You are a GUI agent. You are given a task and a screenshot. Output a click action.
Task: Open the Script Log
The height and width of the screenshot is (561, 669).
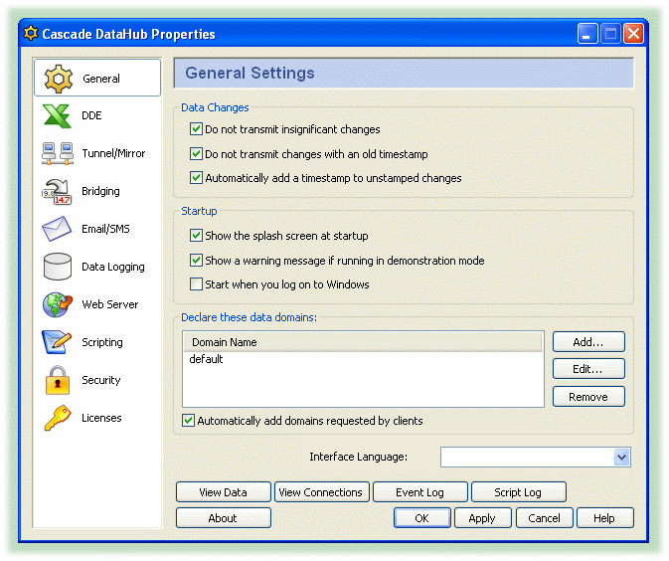click(x=518, y=492)
